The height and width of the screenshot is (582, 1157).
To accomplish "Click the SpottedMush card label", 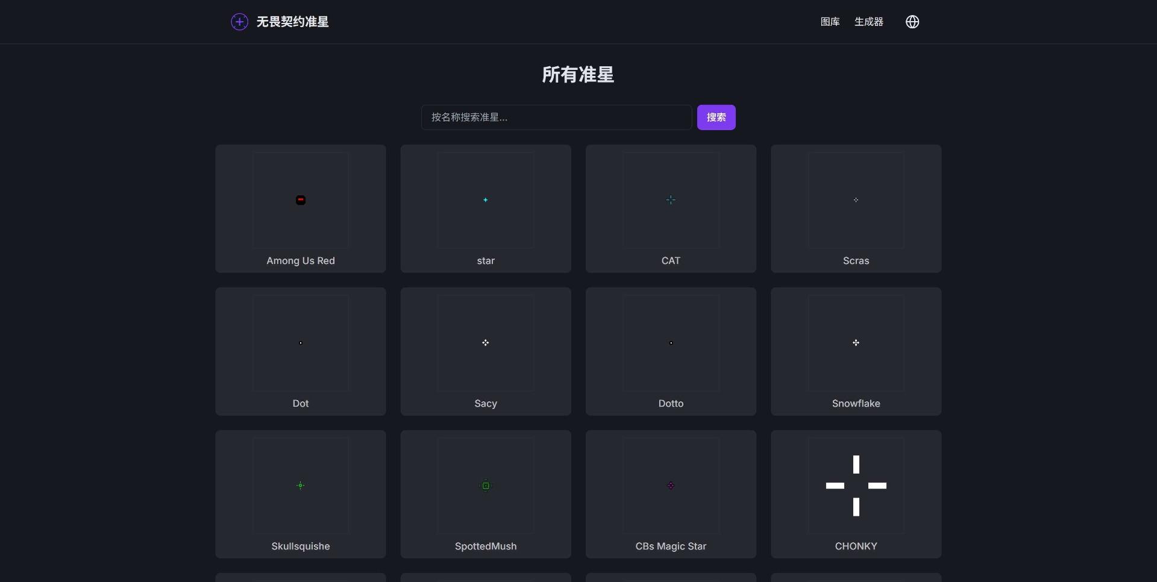I will tap(486, 546).
